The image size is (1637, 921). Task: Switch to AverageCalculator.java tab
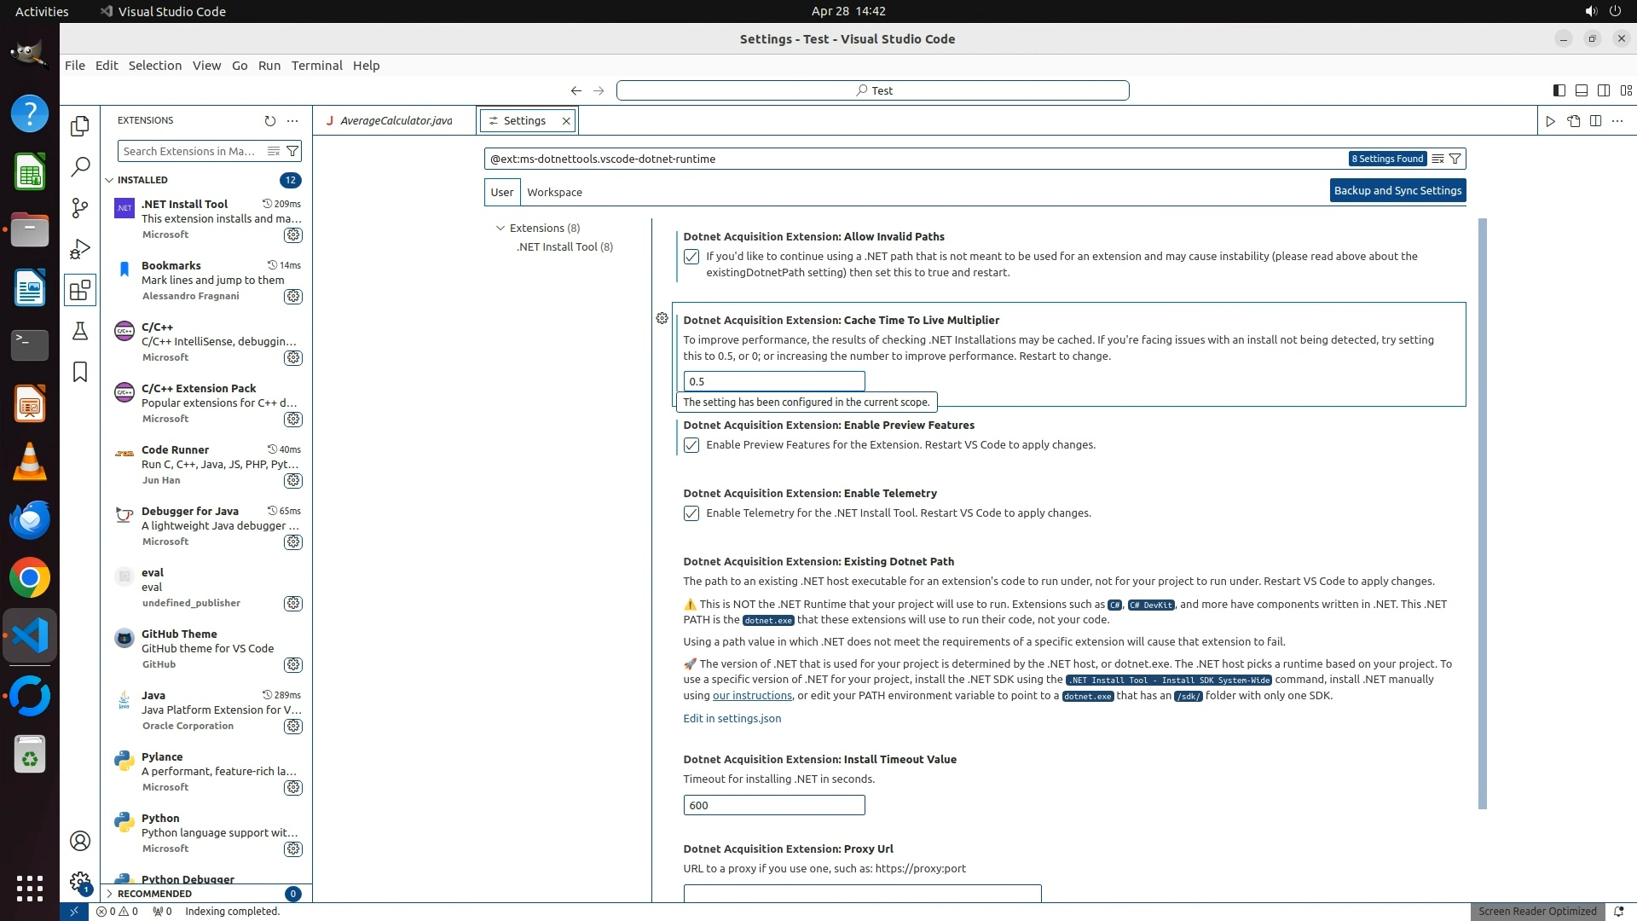point(396,121)
